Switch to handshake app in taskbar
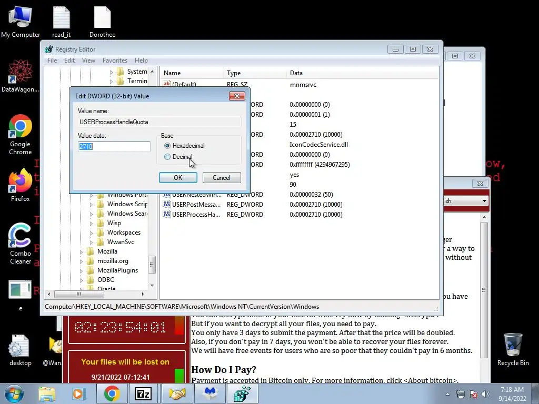 [177, 393]
